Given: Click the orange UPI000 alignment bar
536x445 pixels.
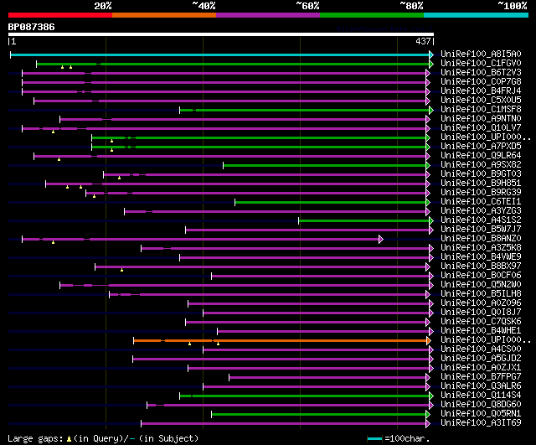Looking at the screenshot, I should (x=280, y=340).
